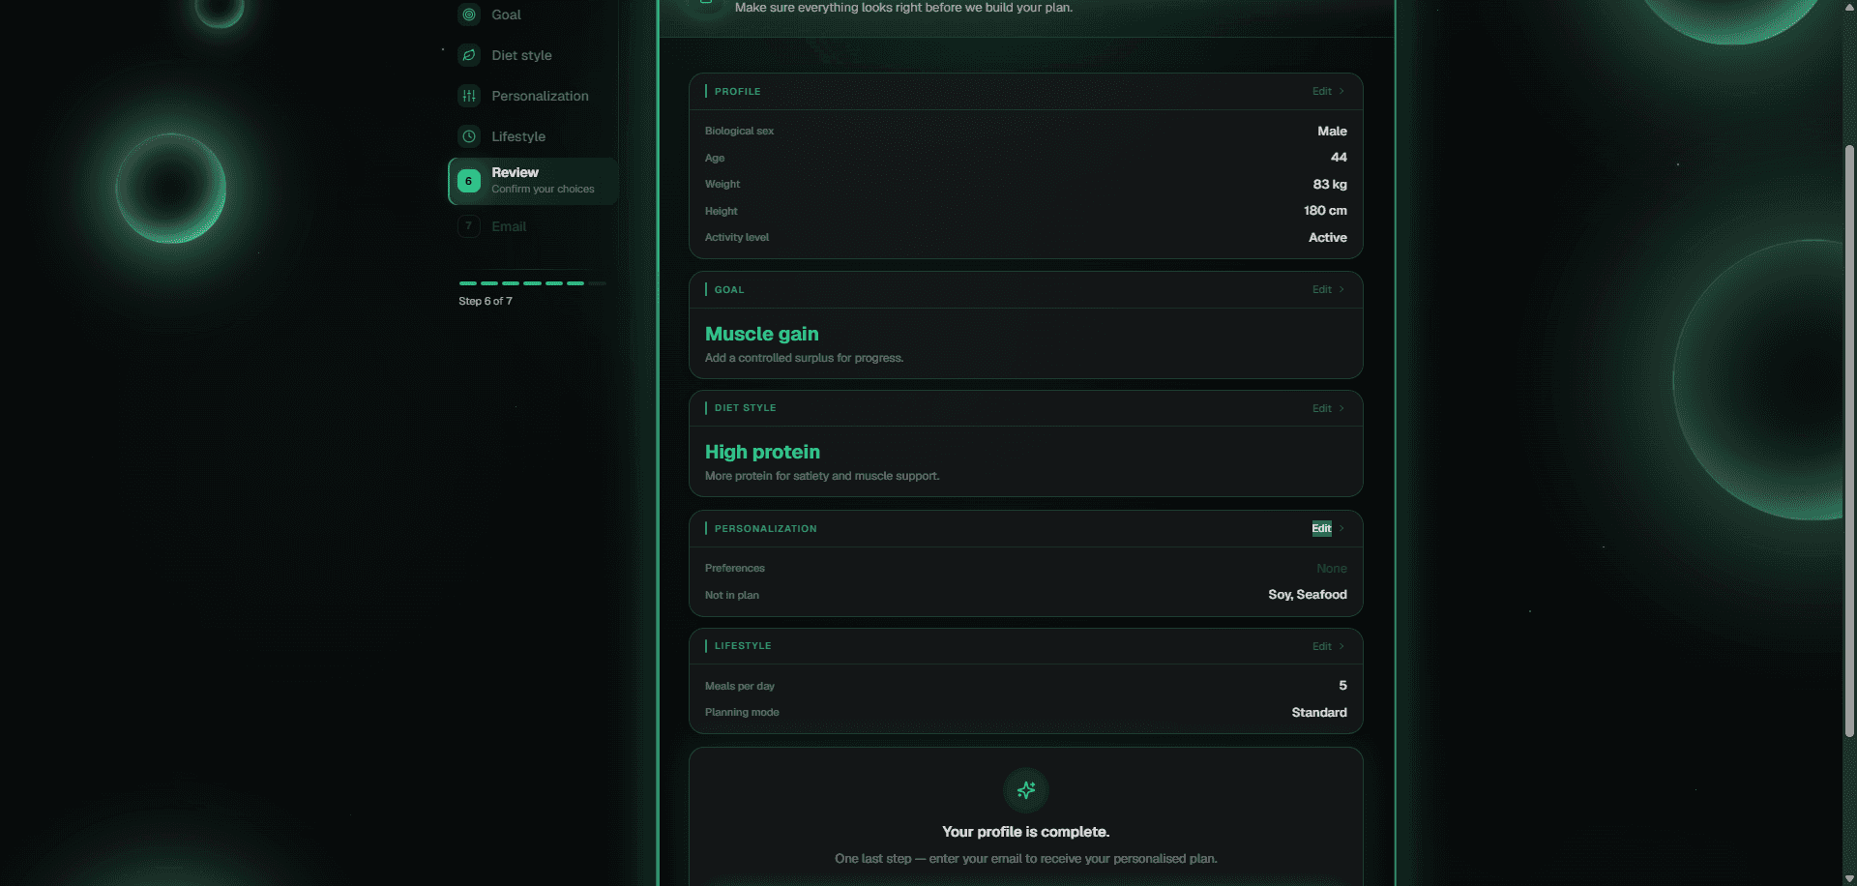This screenshot has width=1857, height=886.
Task: Click the Personalization sliders icon
Action: [469, 96]
